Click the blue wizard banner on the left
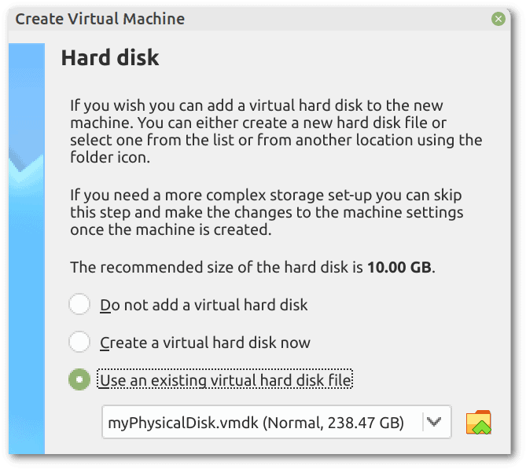This screenshot has height=469, width=526. pos(28,314)
